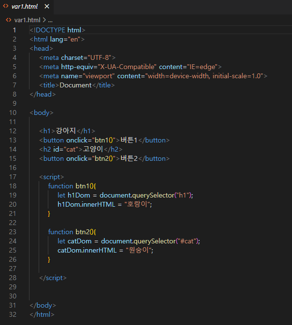Screen dimensions: 292x325
Task: Click the catDom.innerHTML 원숭이 line
Action: click(x=105, y=250)
